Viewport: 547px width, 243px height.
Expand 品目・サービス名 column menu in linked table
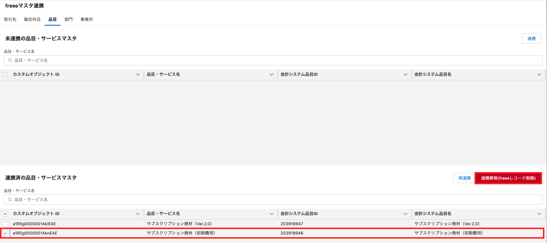click(x=272, y=214)
